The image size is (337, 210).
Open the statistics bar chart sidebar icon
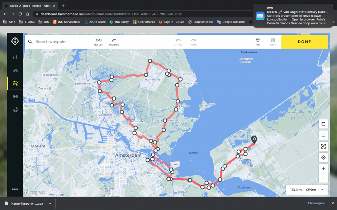pos(15,57)
